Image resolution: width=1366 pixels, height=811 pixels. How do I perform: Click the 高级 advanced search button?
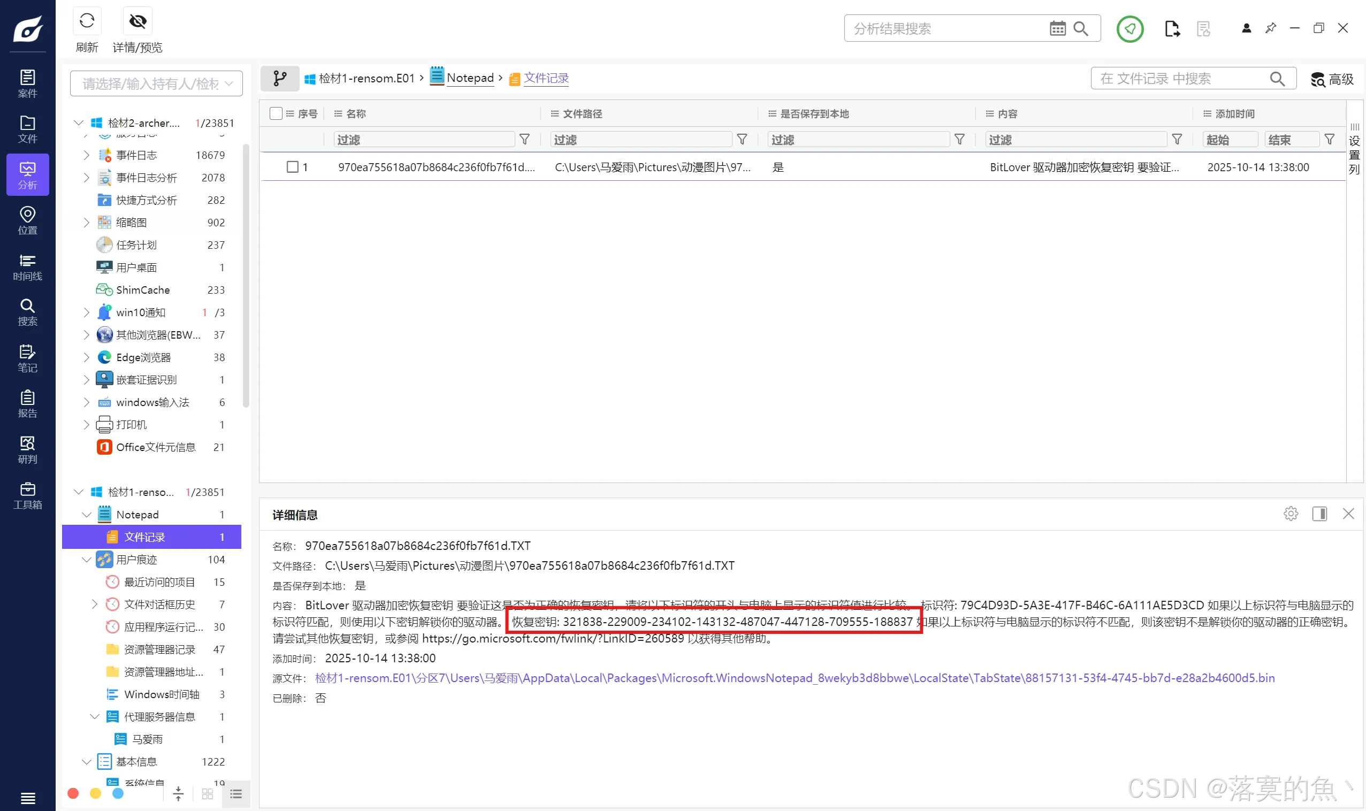click(x=1332, y=79)
